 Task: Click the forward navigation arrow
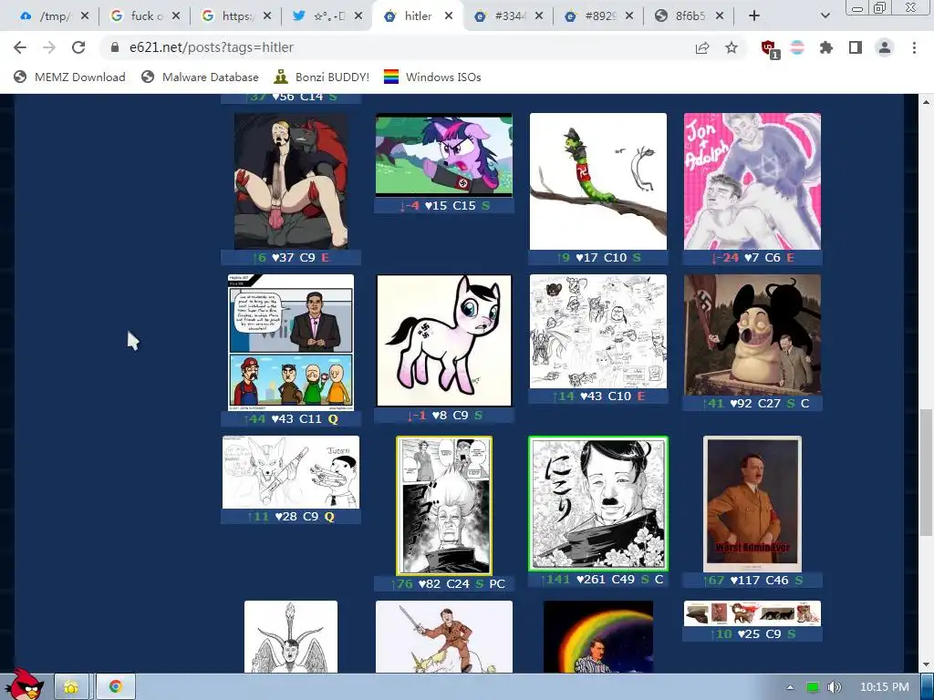[x=49, y=47]
